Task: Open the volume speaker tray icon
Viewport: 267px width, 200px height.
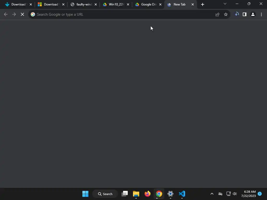Action: click(235, 194)
